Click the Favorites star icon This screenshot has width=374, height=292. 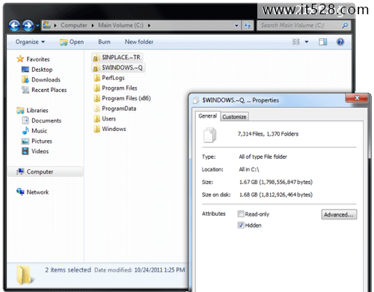click(x=20, y=59)
